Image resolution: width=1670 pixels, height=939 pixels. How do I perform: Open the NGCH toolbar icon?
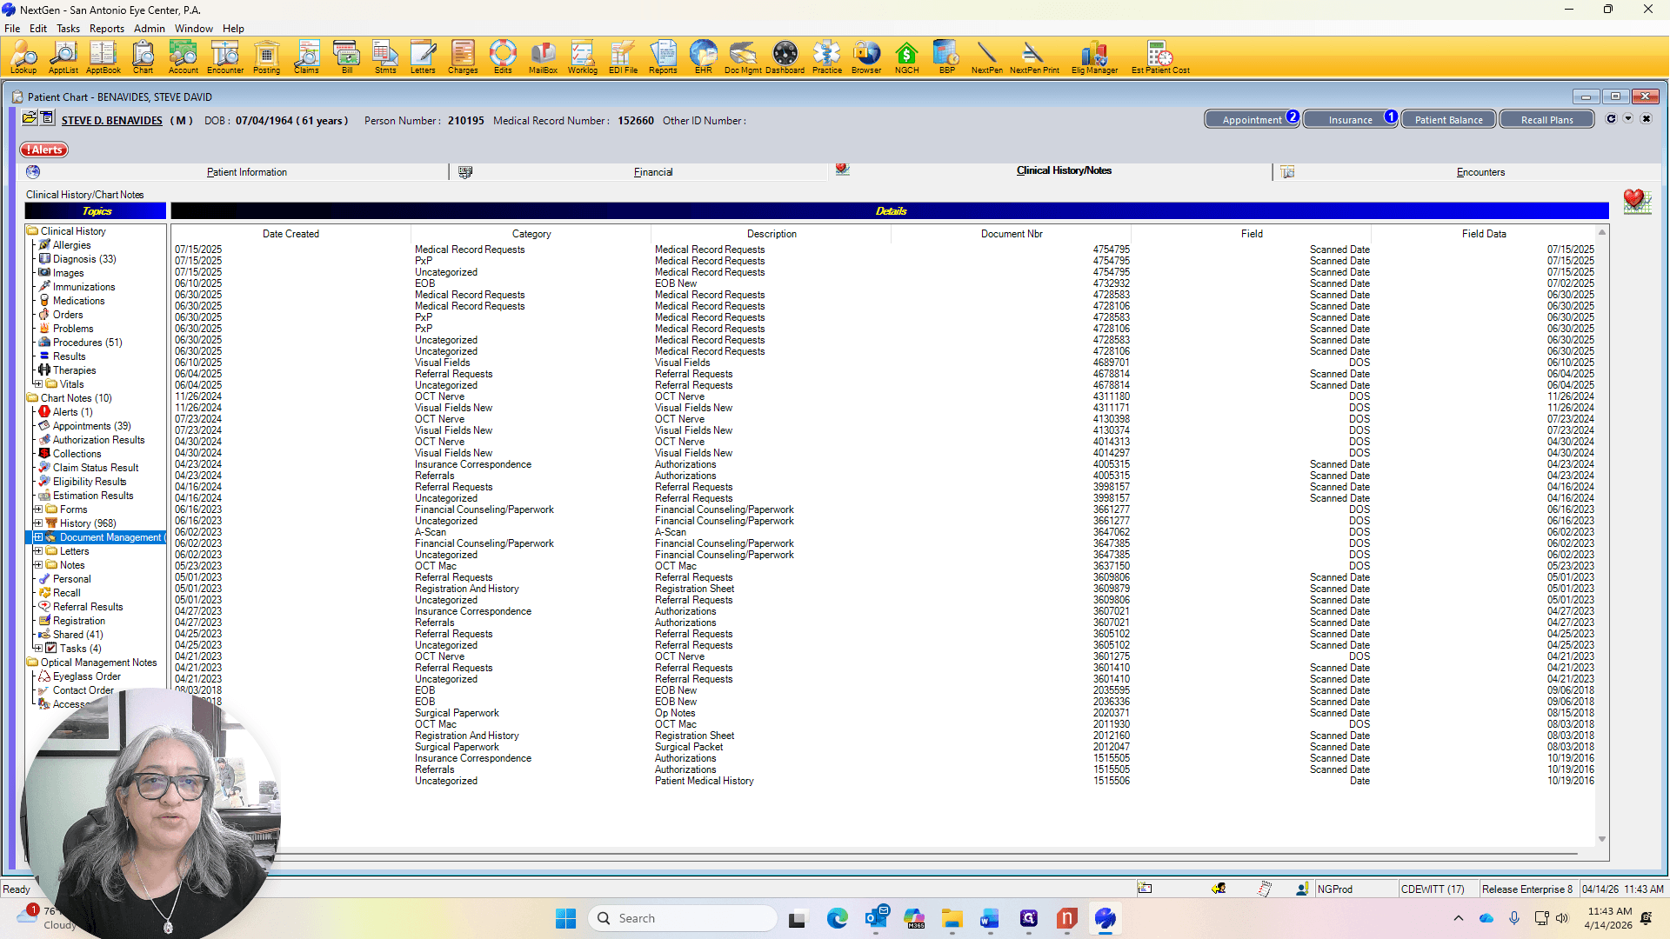click(906, 57)
